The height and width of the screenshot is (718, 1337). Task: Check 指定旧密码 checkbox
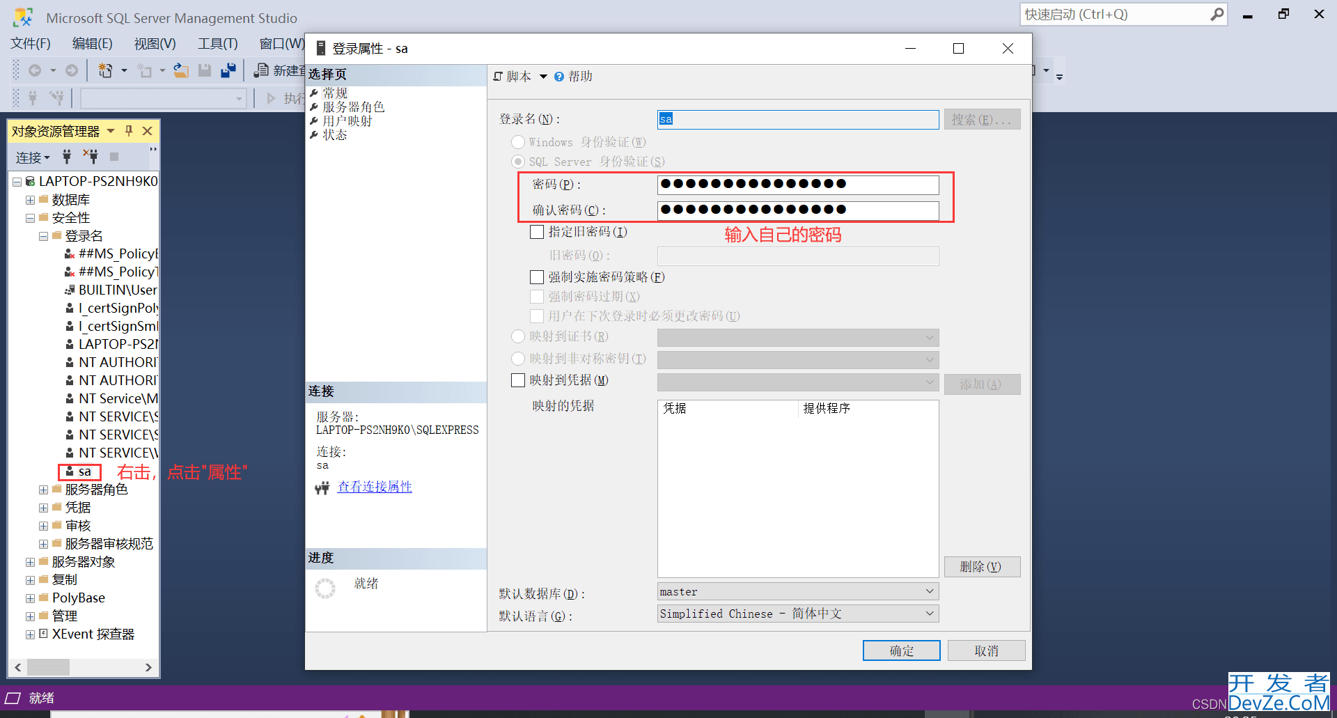click(x=537, y=232)
